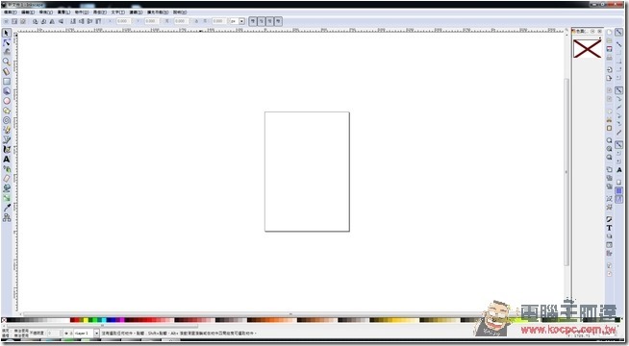This screenshot has width=629, height=346.
Task: Toggle current layer lock icon
Action: point(71,334)
